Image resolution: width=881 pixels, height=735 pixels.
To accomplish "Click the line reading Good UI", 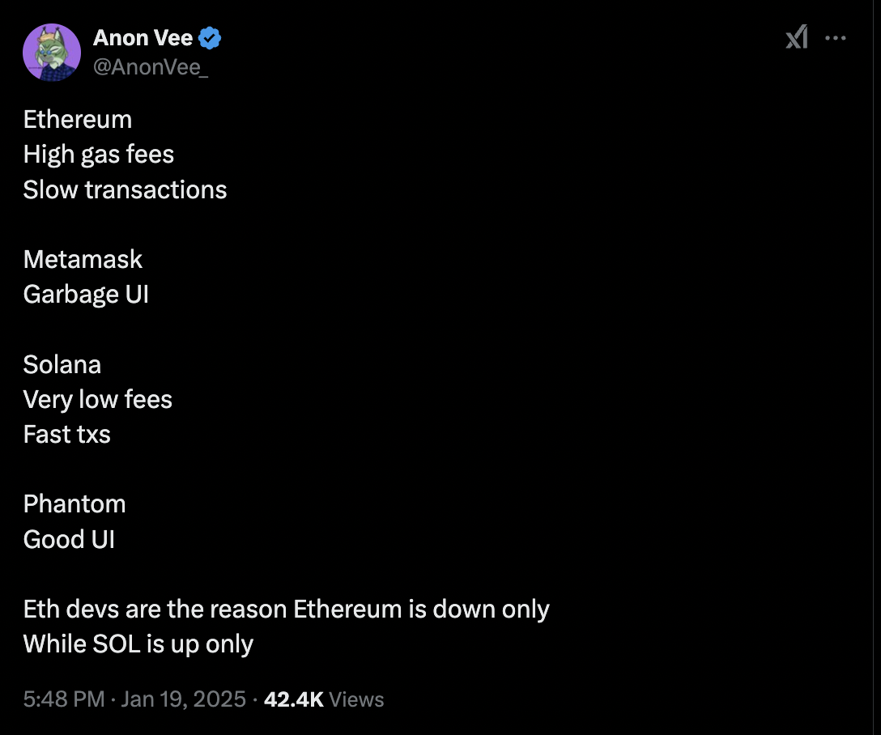I will 69,539.
